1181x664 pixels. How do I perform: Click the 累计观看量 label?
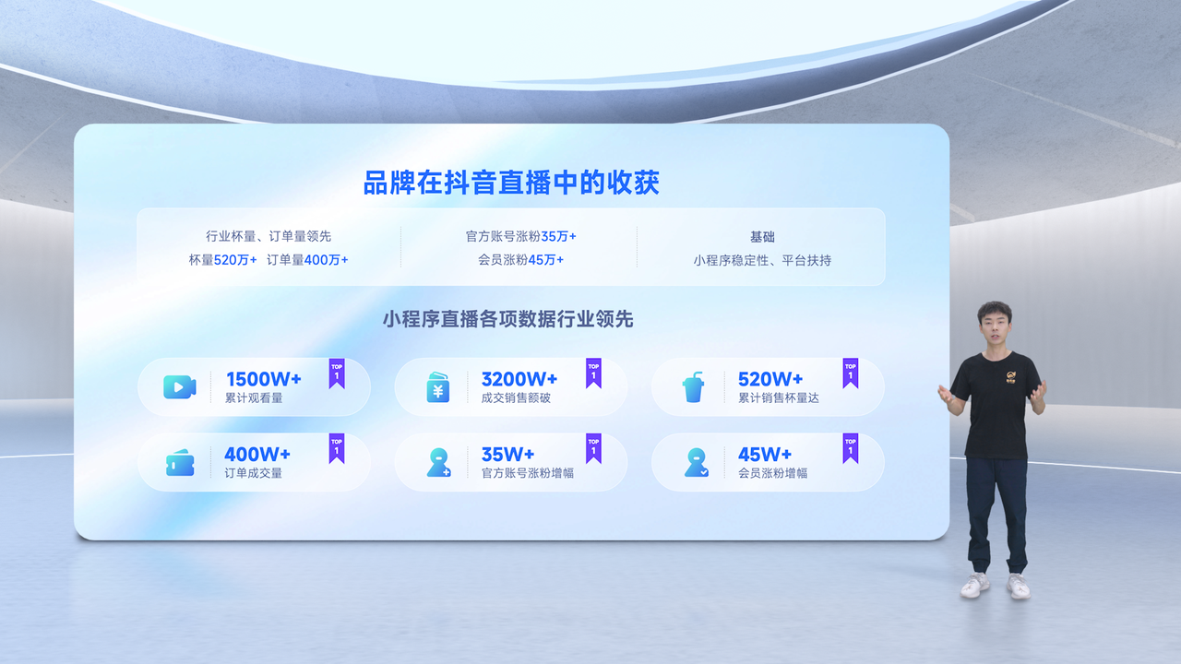coord(254,398)
